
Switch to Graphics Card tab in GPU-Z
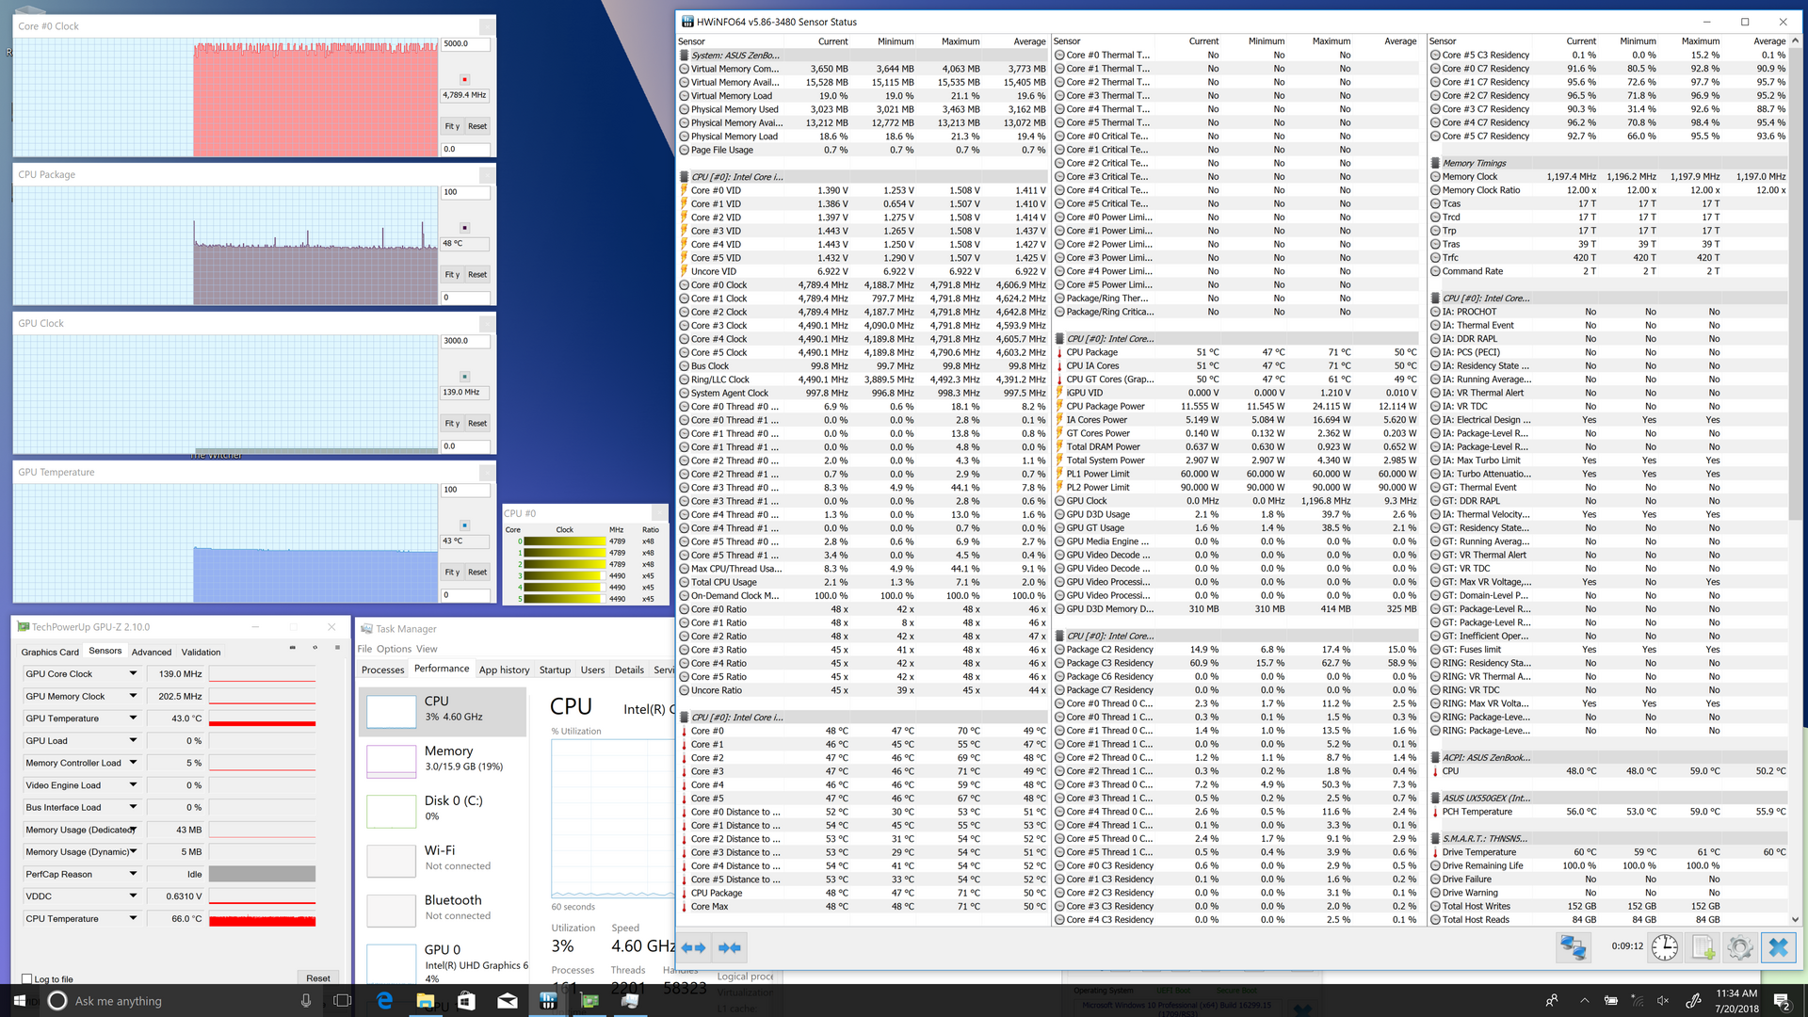pos(50,652)
